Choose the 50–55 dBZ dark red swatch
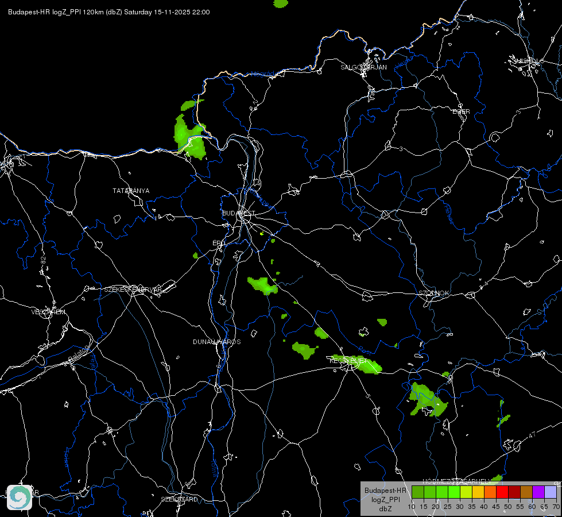Viewport: 562px width, 517px height. coord(514,492)
